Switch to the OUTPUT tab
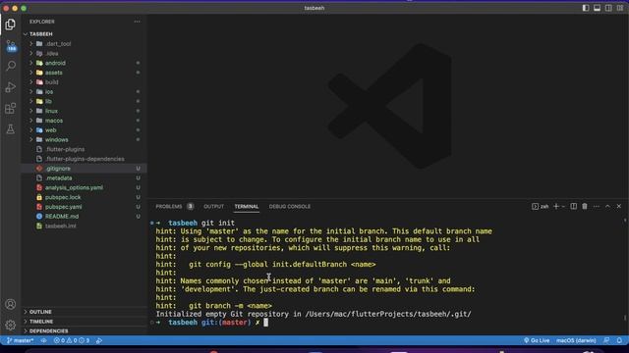 point(213,207)
